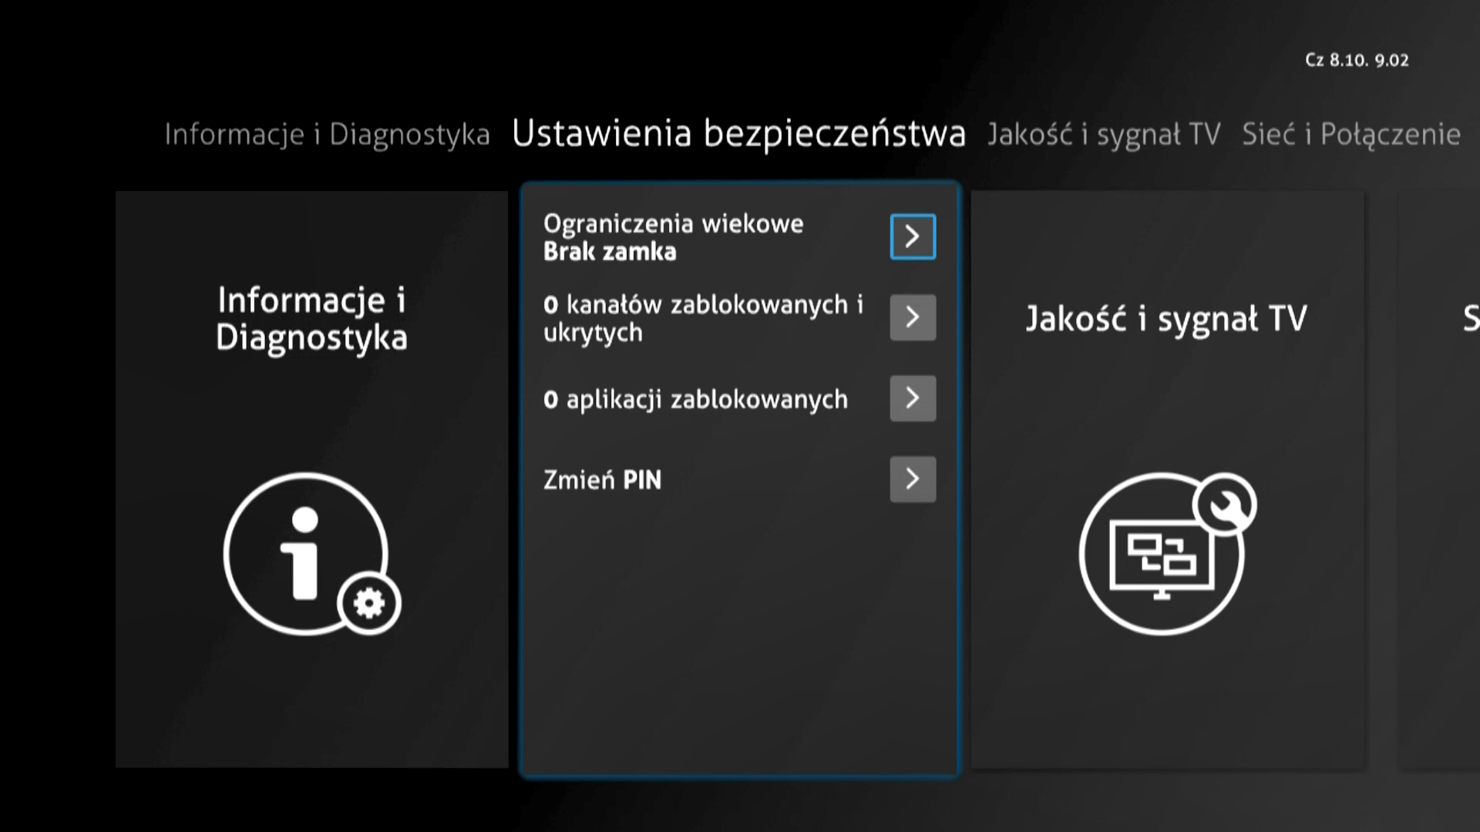
Task: Select Informacje i Diagnostyka card title
Action: pyautogui.click(x=311, y=318)
